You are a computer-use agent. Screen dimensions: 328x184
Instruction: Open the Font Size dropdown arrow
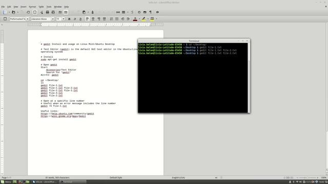[64, 19]
